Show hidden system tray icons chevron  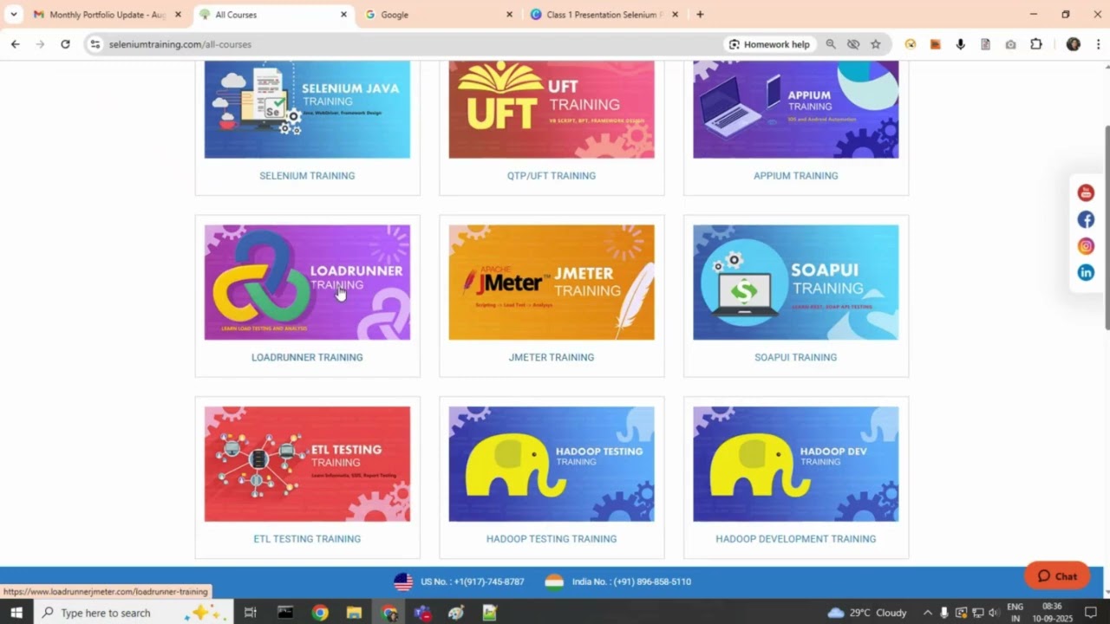(x=928, y=613)
